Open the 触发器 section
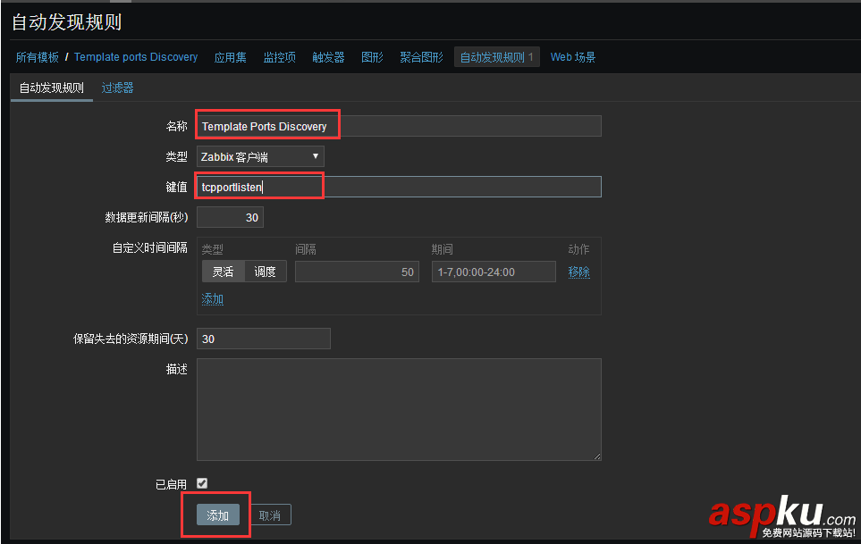This screenshot has height=544, width=861. click(327, 56)
